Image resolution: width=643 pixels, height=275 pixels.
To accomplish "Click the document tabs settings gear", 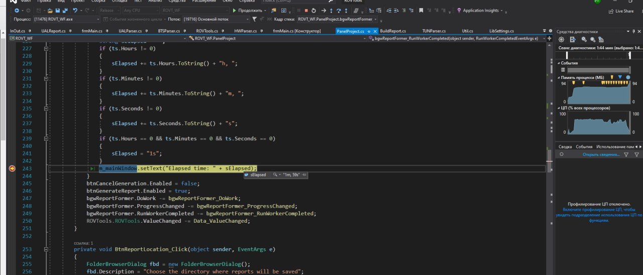I will [550, 31].
